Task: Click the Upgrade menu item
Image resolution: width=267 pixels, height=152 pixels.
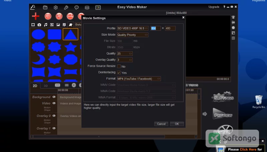Action: (x=214, y=7)
